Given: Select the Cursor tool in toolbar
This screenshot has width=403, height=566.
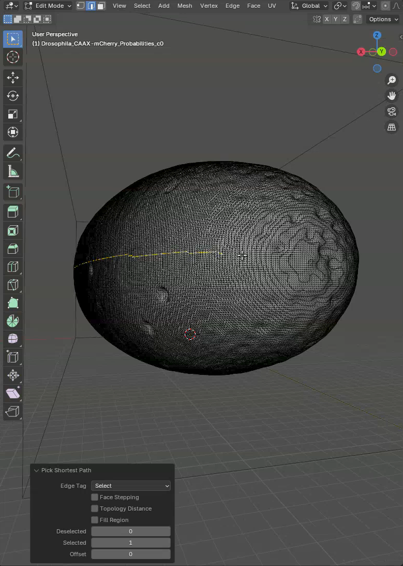Looking at the screenshot, I should pyautogui.click(x=13, y=57).
